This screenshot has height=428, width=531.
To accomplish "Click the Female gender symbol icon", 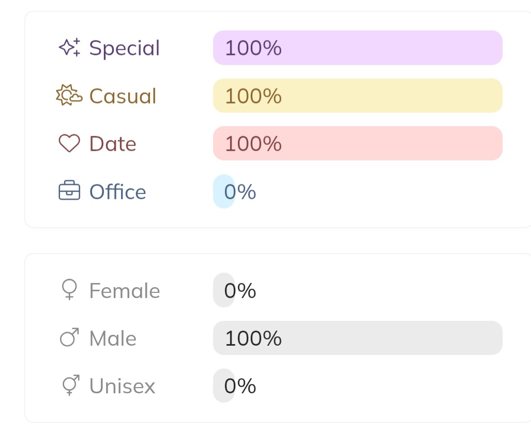I will tap(69, 290).
